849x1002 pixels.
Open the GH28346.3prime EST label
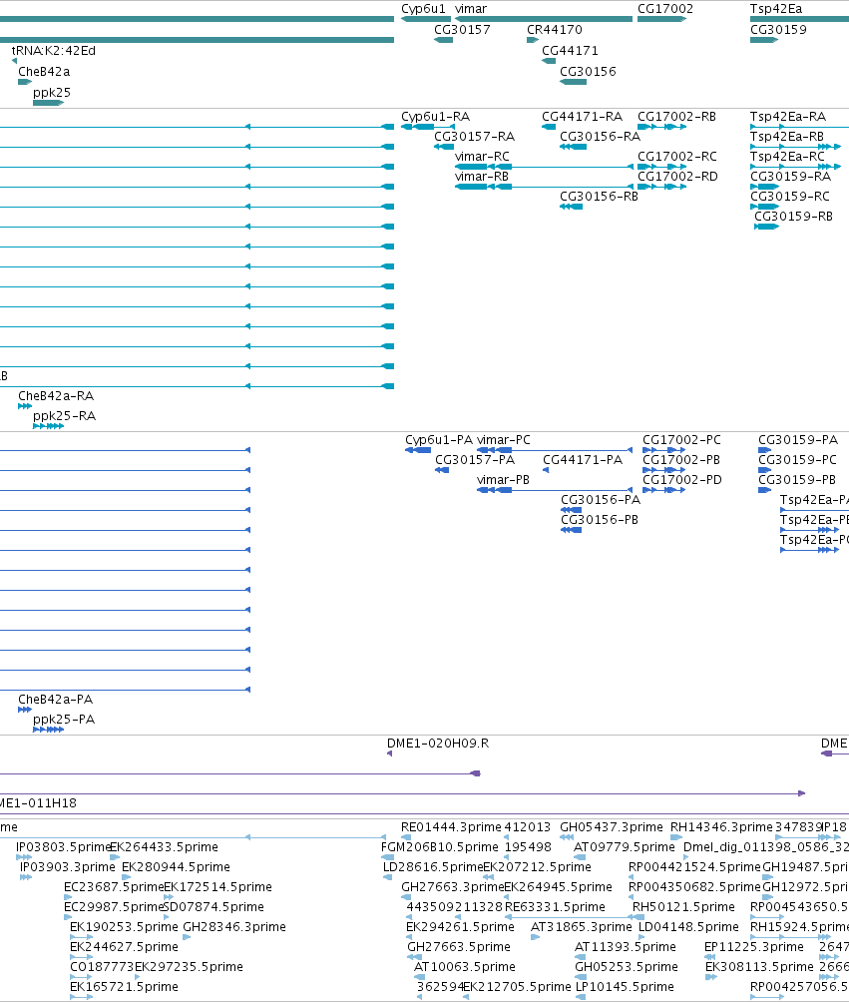[x=234, y=927]
